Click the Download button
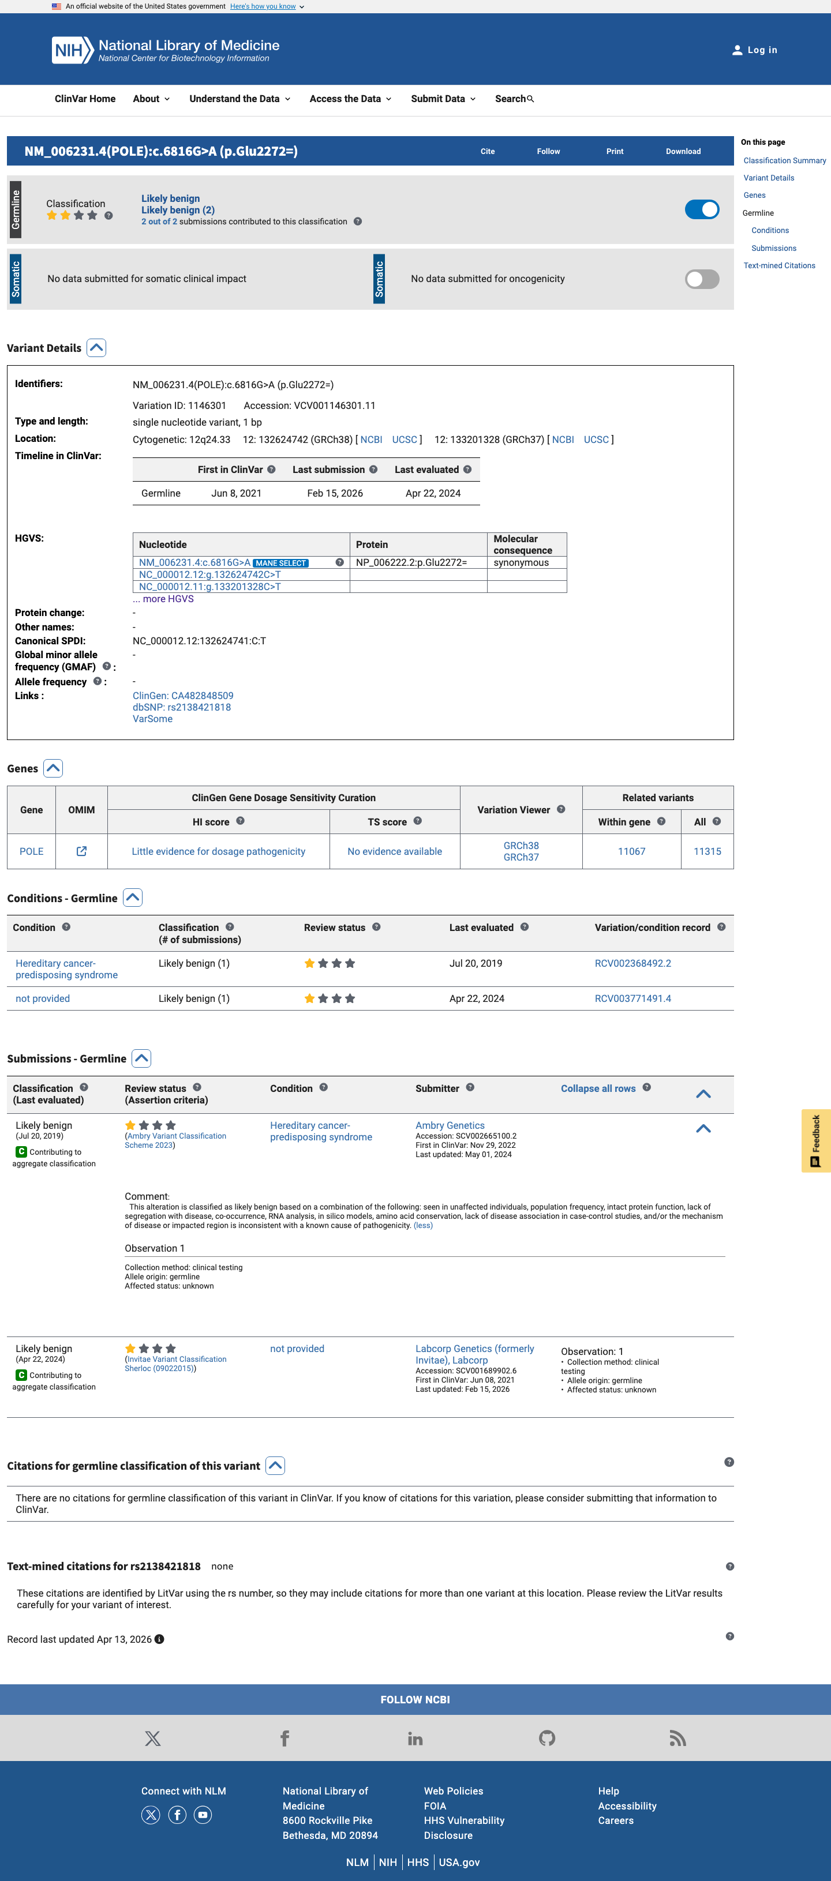831x1881 pixels. coord(683,151)
